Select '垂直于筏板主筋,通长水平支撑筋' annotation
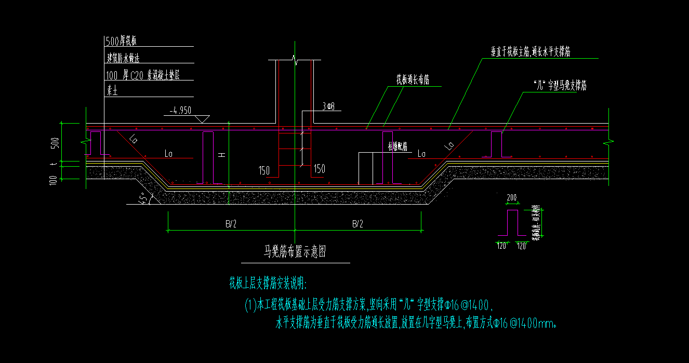689x363 pixels. pos(531,51)
